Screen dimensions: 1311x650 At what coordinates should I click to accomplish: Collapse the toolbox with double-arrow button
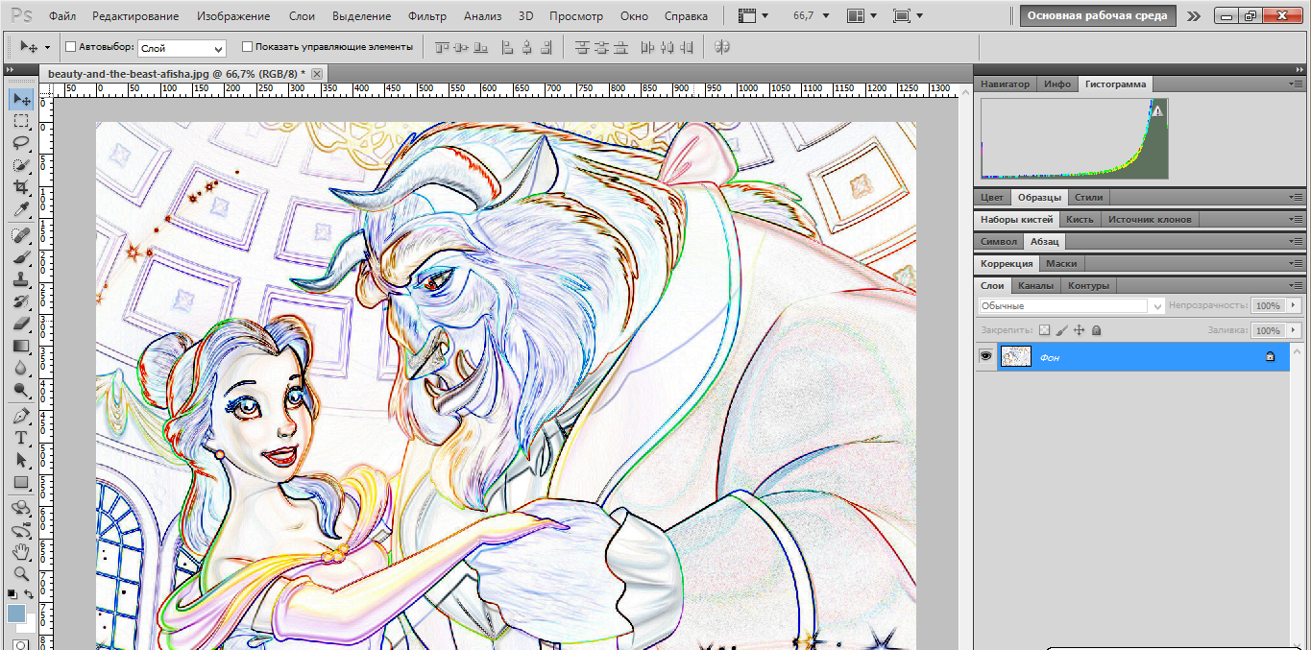tap(10, 69)
